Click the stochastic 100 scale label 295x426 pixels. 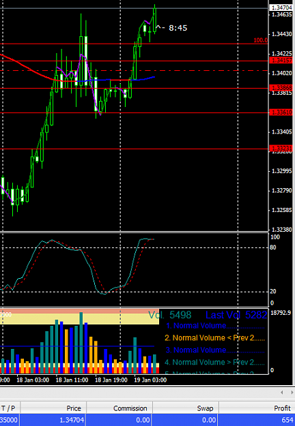(275, 237)
